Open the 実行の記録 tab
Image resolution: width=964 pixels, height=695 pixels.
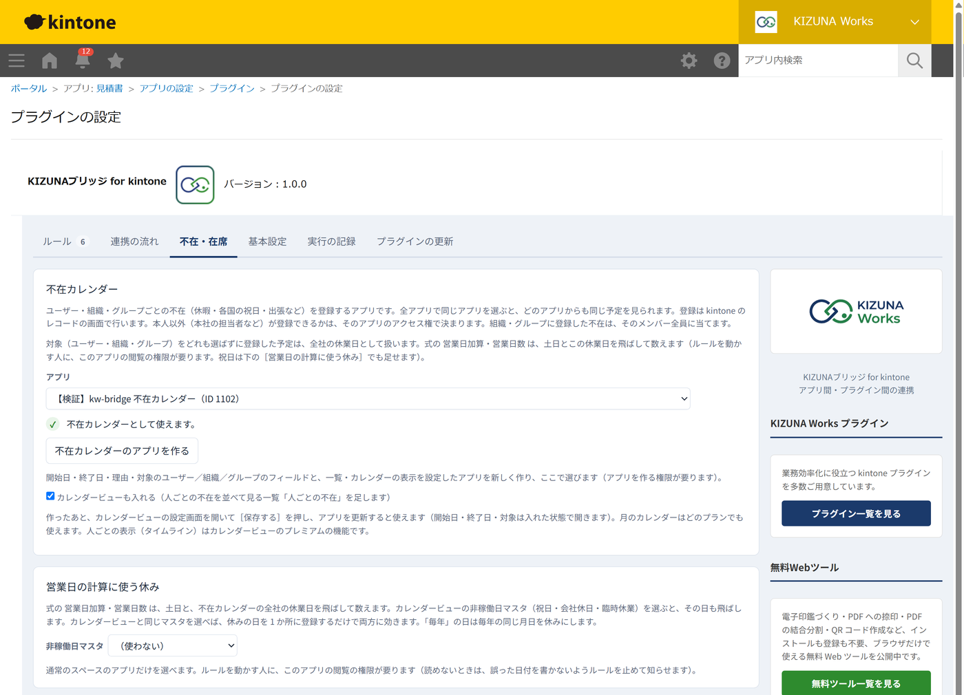coord(331,242)
